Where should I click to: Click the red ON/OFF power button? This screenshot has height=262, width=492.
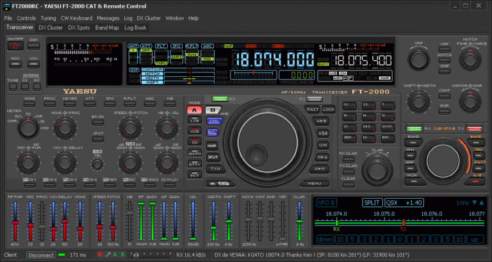click(15, 46)
